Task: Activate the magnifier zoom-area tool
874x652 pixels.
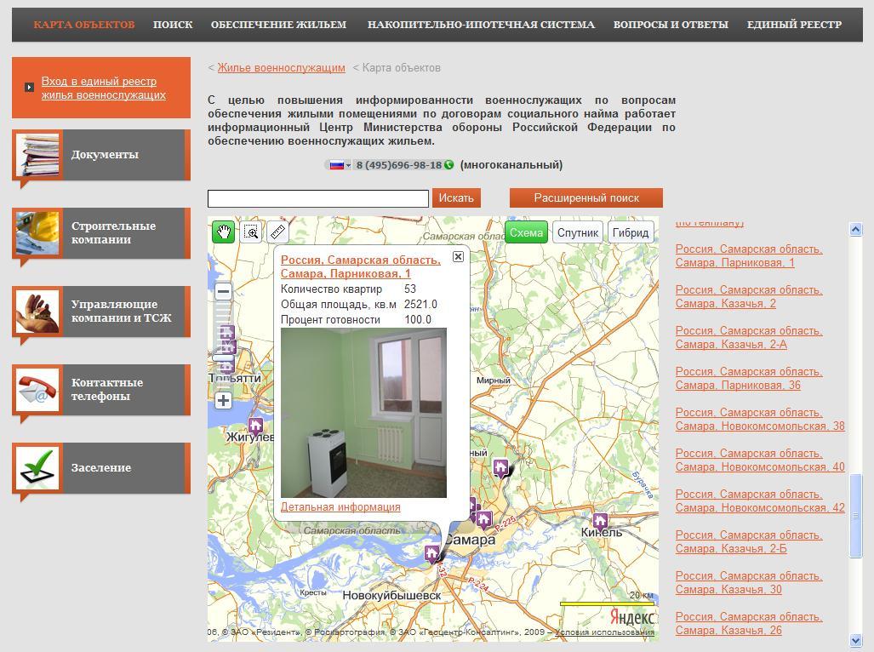Action: [251, 232]
